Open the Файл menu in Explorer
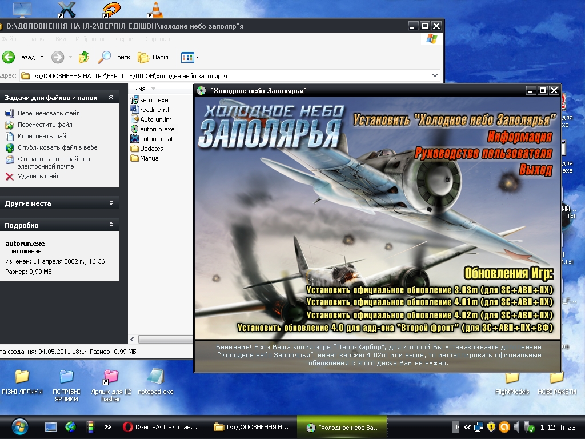This screenshot has height=439, width=585. 9,39
